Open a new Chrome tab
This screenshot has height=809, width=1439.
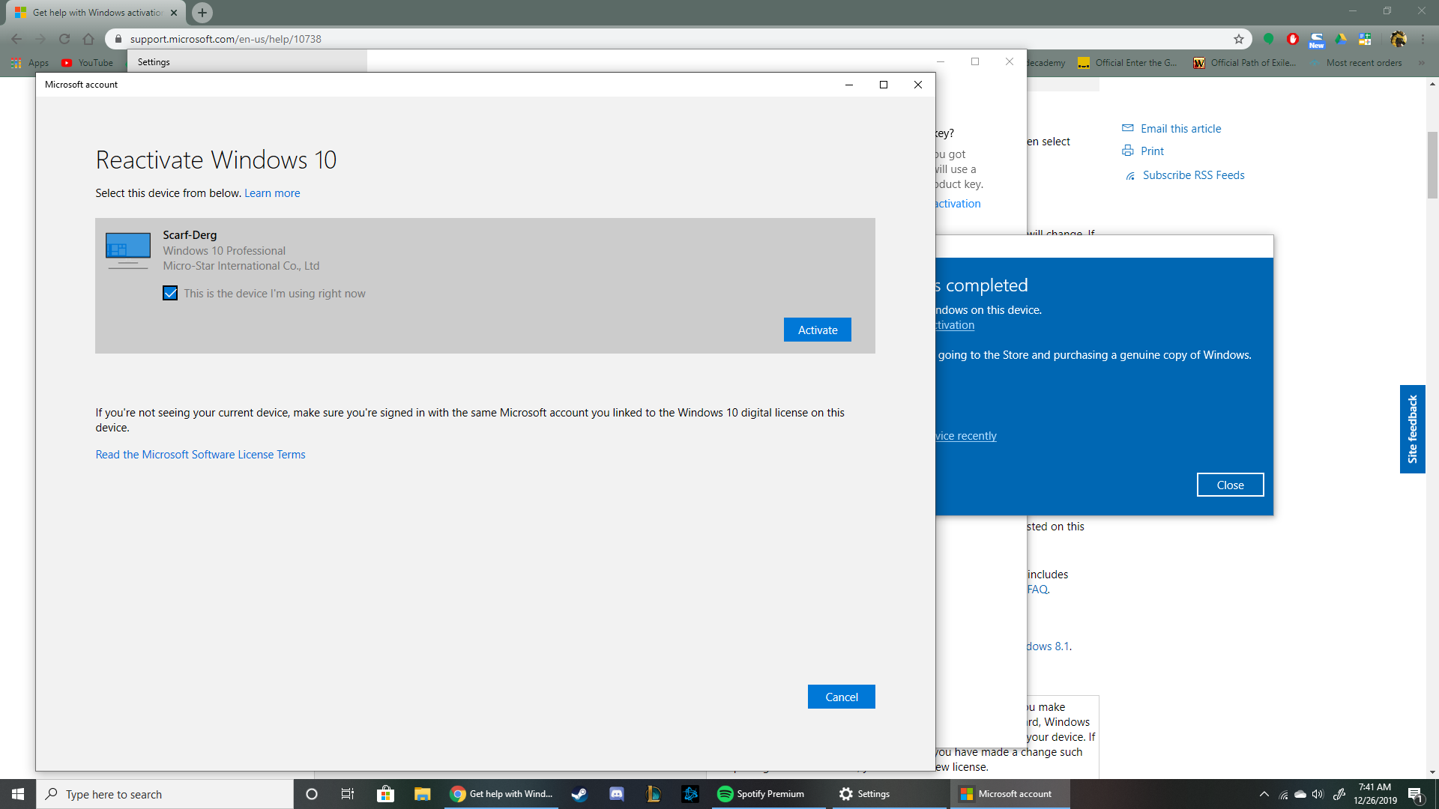(x=202, y=13)
